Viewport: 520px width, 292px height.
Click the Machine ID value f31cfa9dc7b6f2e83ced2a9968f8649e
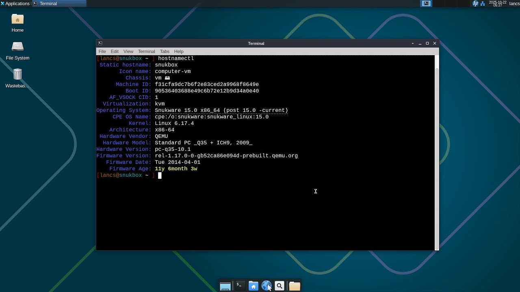[207, 84]
